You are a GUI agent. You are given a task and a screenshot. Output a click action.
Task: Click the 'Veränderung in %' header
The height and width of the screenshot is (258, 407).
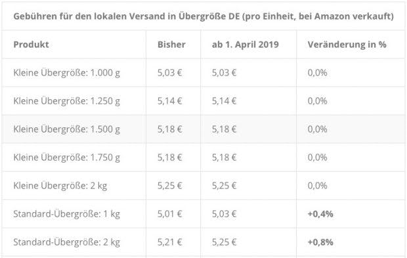tap(347, 45)
